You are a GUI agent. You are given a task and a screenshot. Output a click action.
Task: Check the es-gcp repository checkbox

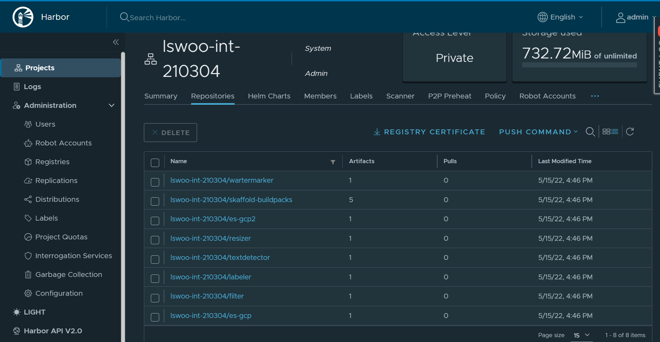tap(155, 317)
